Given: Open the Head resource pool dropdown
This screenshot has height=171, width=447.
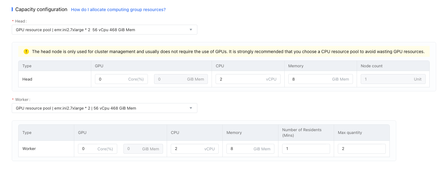Looking at the screenshot, I should pyautogui.click(x=105, y=30).
